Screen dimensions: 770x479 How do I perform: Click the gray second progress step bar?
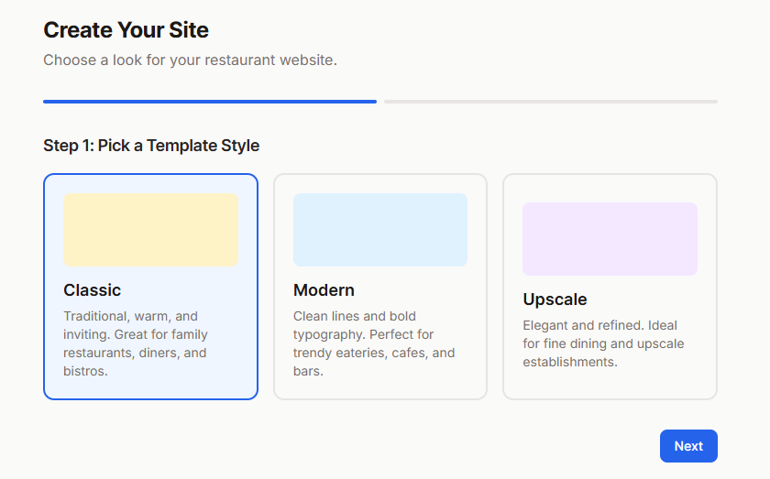[x=551, y=102]
